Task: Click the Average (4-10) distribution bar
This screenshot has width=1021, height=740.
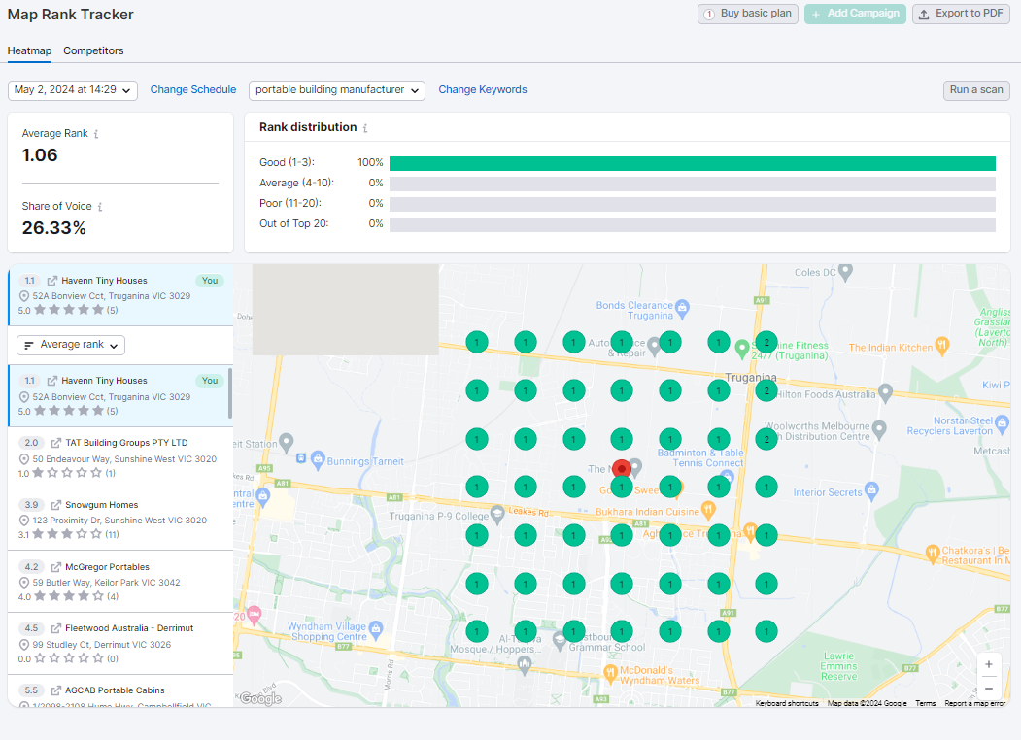Action: coord(693,184)
